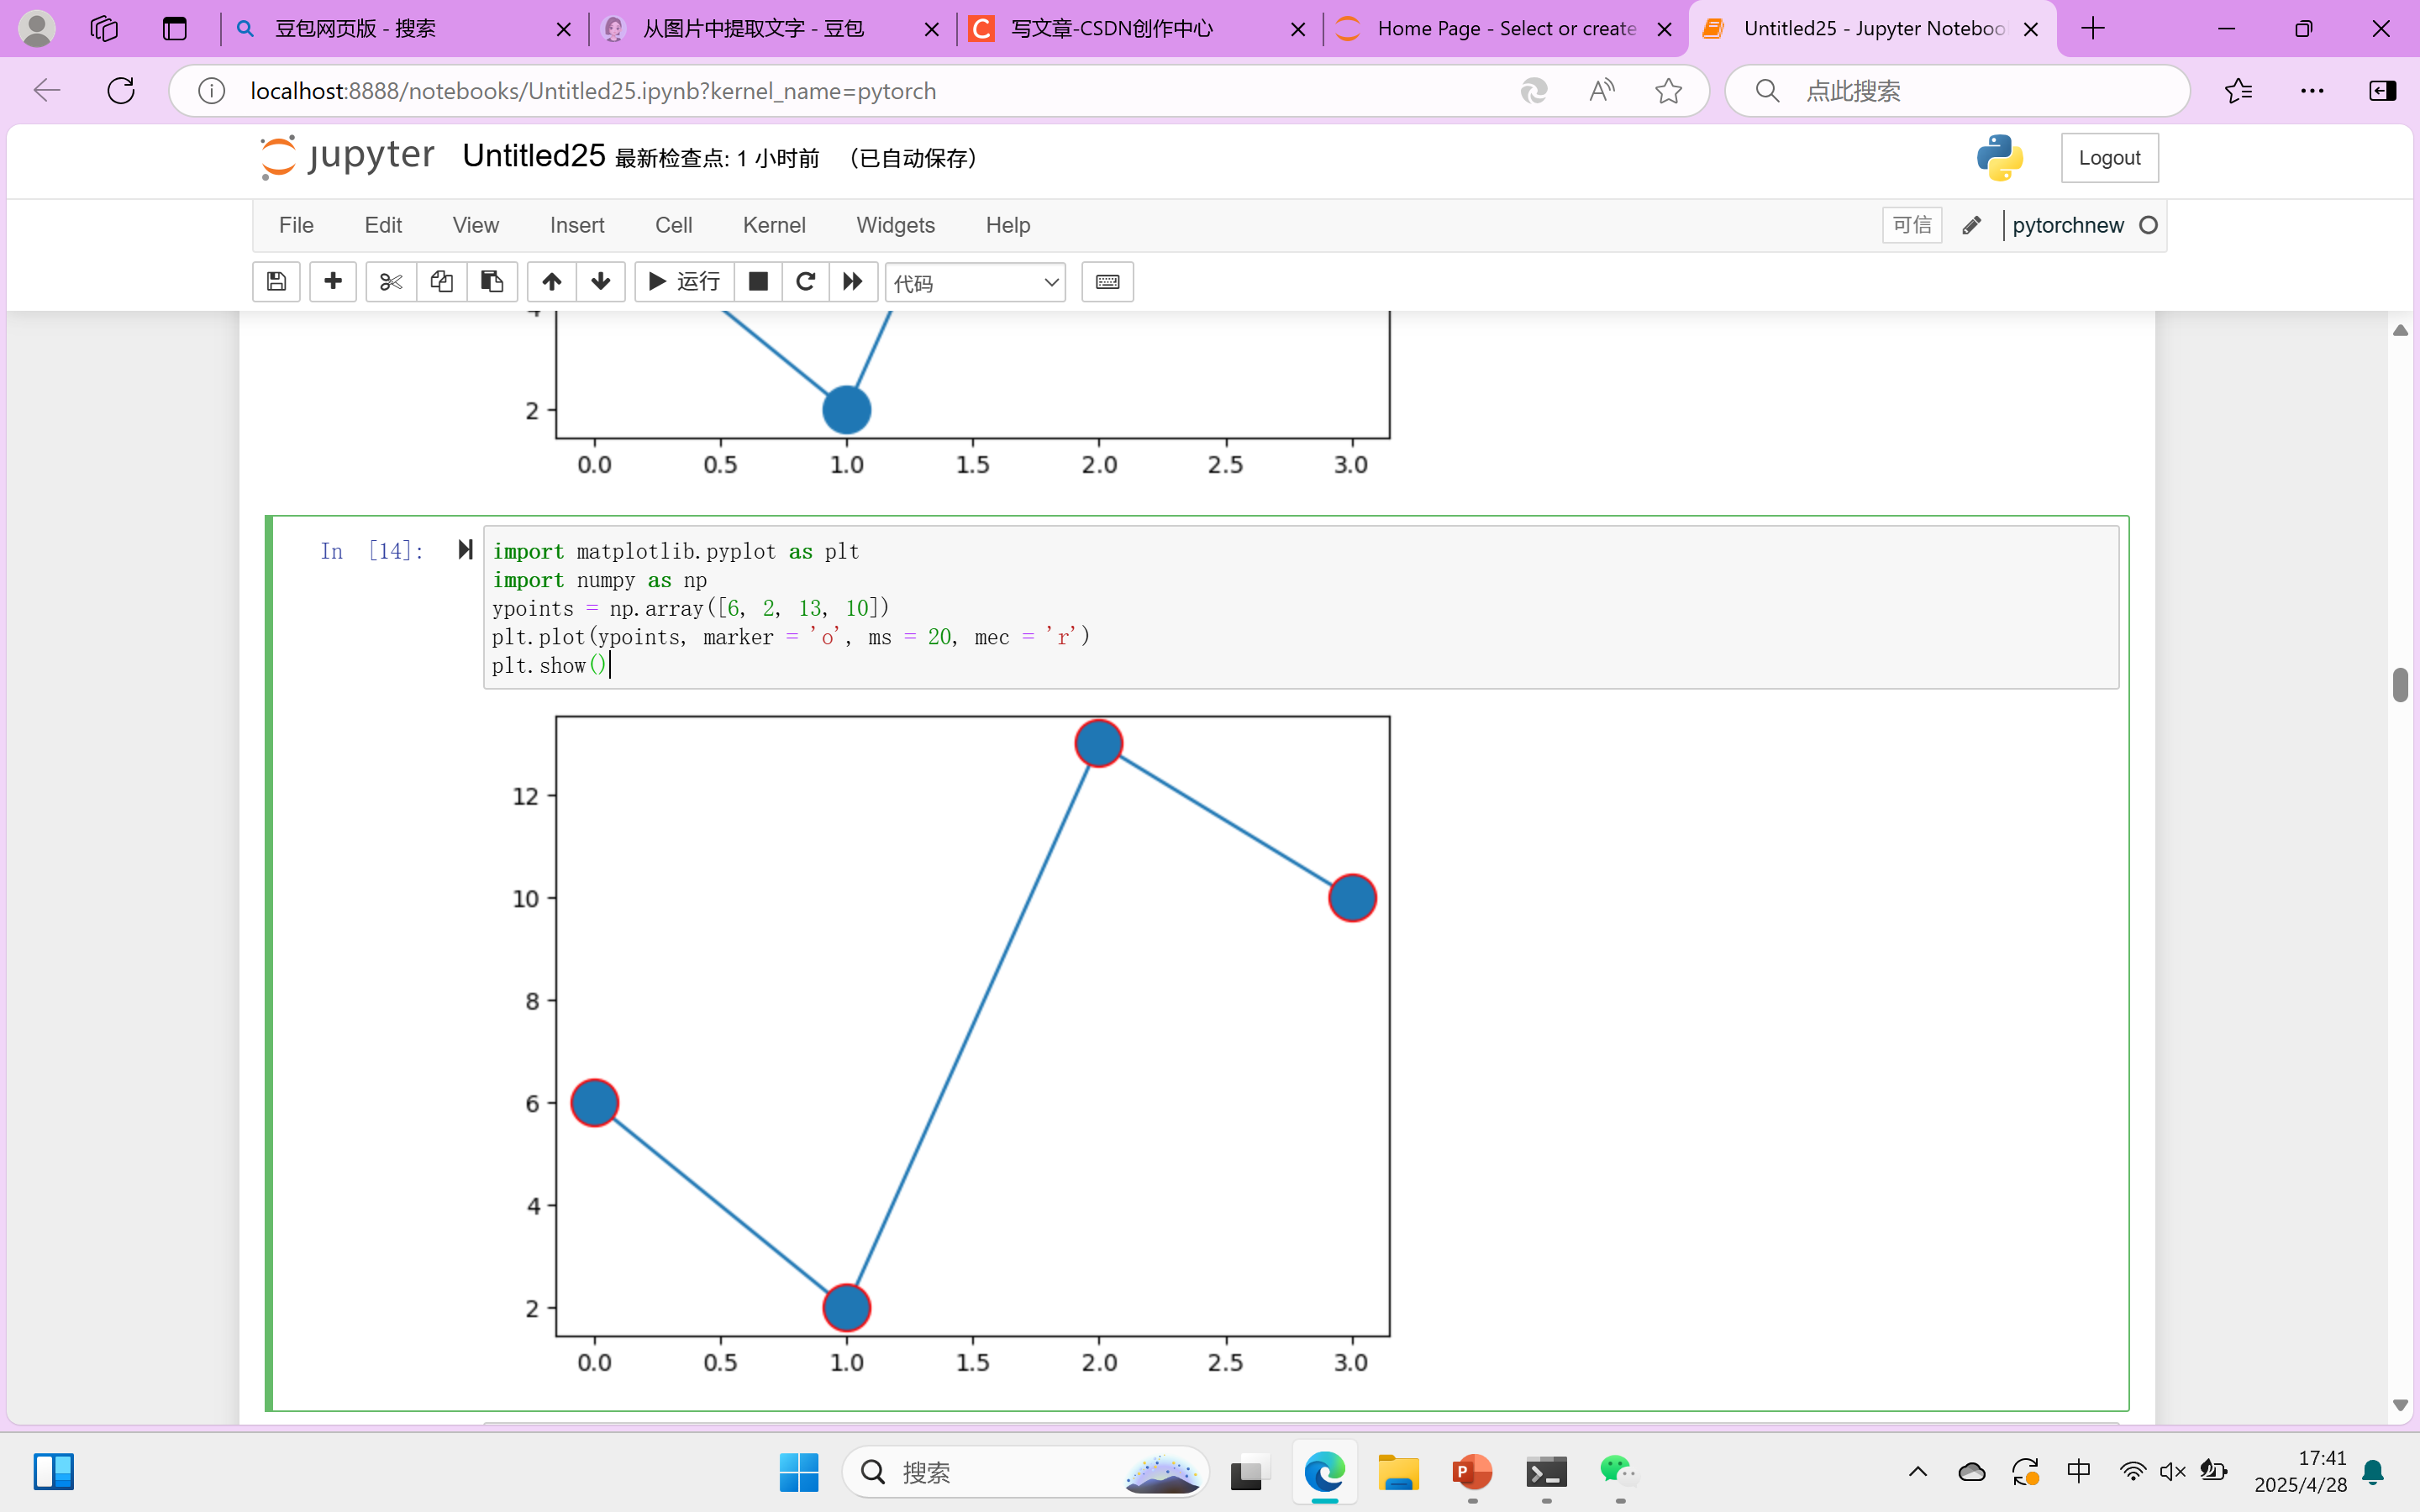Open the Kernel menu
Image resolution: width=2420 pixels, height=1512 pixels.
[773, 225]
